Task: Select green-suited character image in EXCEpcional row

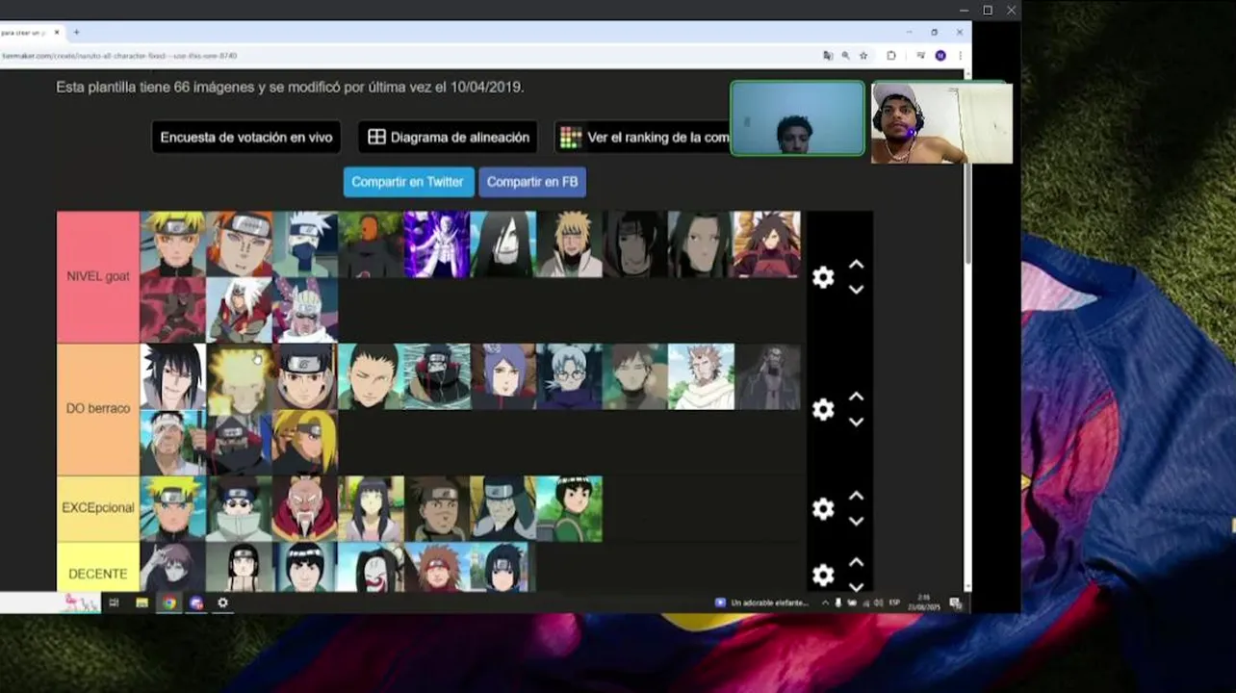Action: click(x=570, y=508)
